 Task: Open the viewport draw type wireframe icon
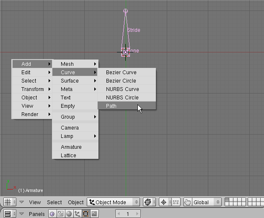click(x=149, y=202)
